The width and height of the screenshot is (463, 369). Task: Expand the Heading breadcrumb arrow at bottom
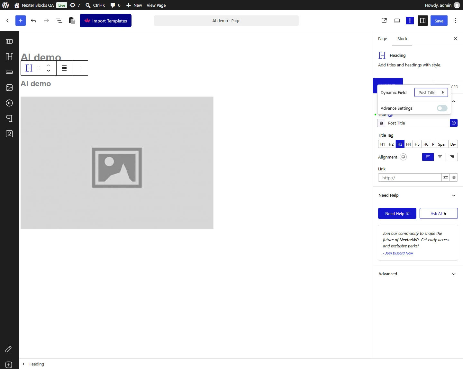coord(23,364)
